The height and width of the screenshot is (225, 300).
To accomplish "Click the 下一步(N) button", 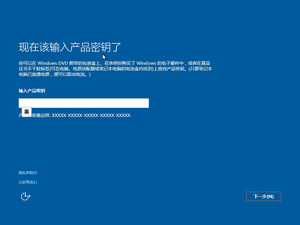I will [264, 196].
